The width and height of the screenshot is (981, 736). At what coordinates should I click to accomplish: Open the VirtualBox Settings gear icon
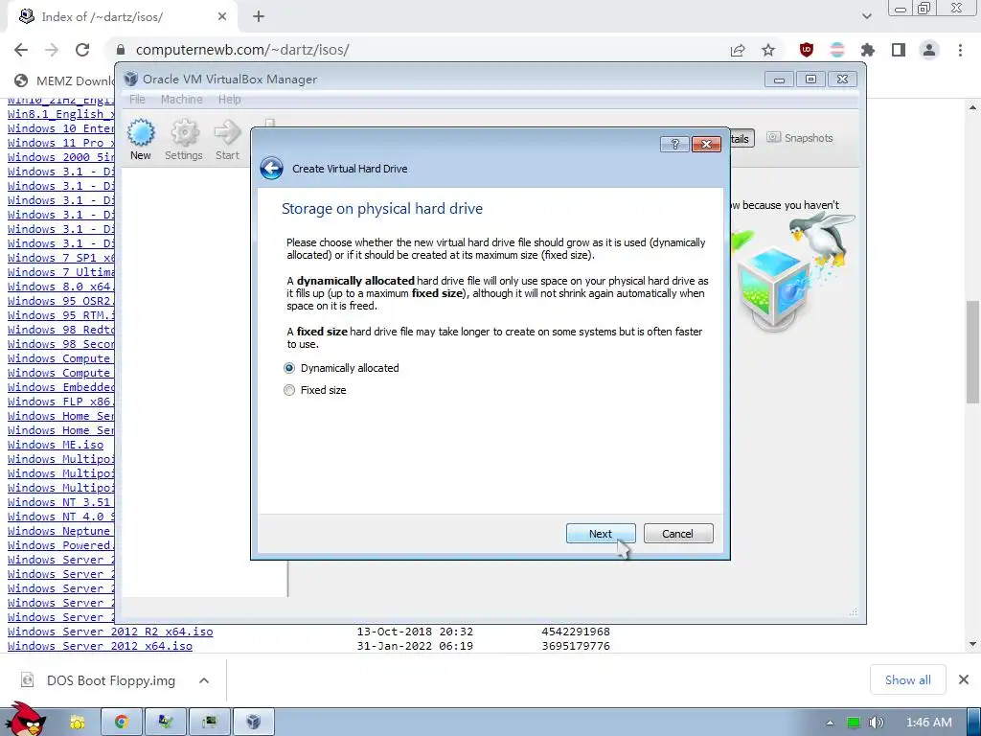[184, 140]
